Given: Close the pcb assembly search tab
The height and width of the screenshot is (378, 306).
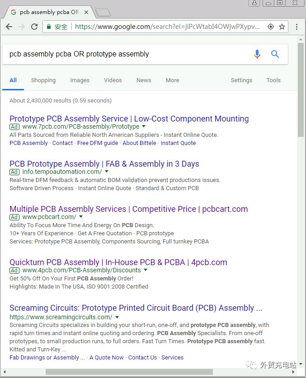Looking at the screenshot, I should pos(86,12).
